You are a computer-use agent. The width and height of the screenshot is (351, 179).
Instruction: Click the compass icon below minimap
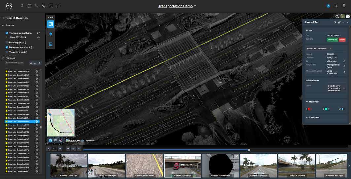[x=61, y=140]
